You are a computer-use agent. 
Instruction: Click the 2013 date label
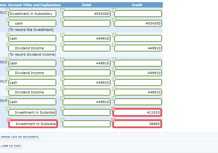click(3, 81)
